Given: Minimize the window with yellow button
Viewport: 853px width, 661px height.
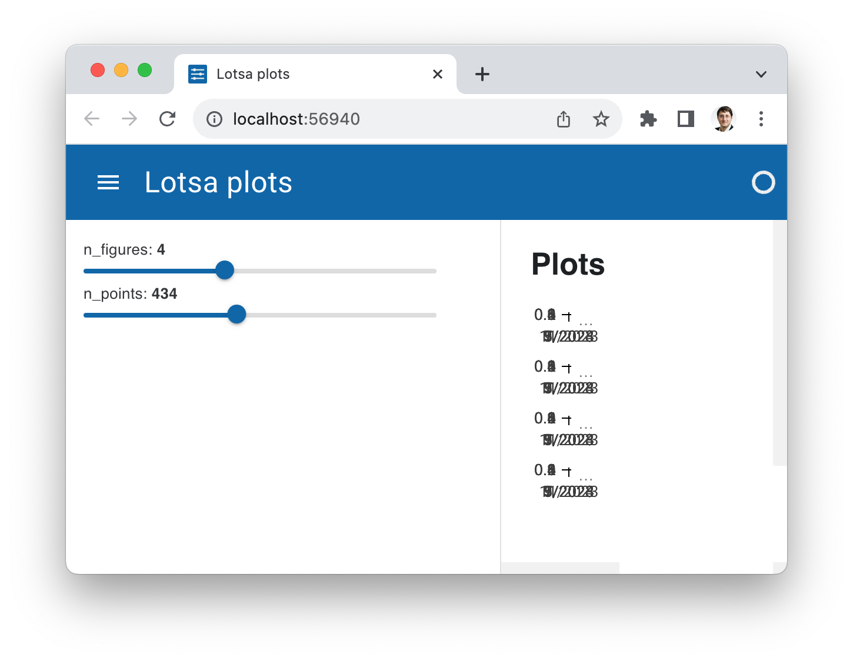Looking at the screenshot, I should tap(121, 70).
